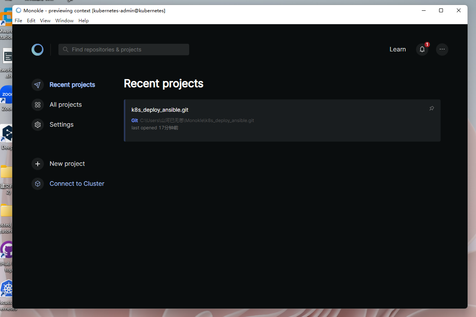This screenshot has height=317, width=476.
Task: Close the Monokle window
Action: point(459,10)
